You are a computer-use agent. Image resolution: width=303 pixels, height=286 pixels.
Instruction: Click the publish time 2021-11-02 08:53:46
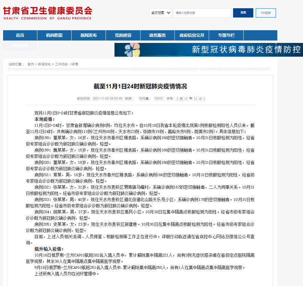(107, 99)
